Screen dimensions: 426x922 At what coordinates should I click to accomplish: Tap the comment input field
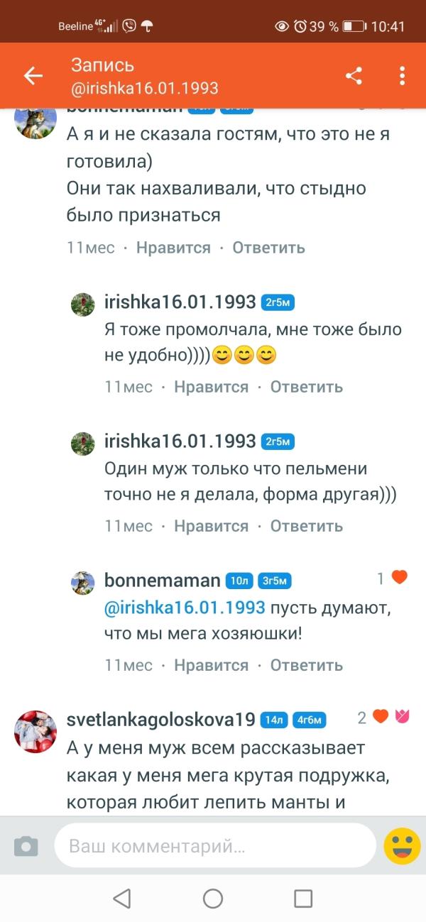coord(213,846)
